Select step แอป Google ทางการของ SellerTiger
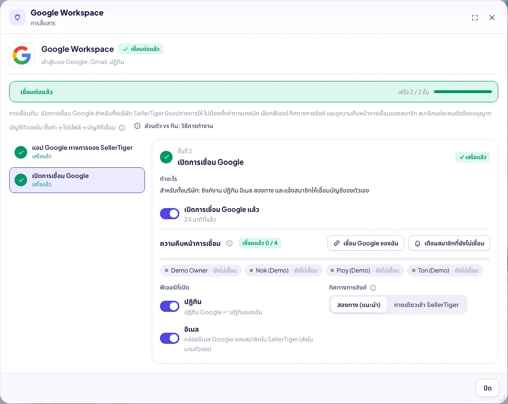Screen dimensions: 508x404 pos(77,152)
